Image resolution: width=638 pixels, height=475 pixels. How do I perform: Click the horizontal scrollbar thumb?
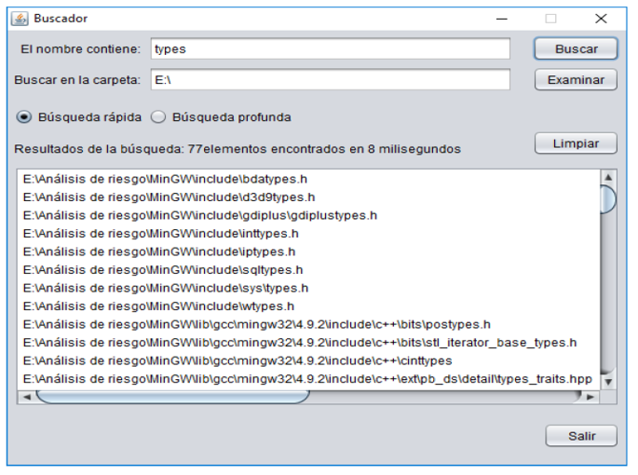click(x=172, y=397)
